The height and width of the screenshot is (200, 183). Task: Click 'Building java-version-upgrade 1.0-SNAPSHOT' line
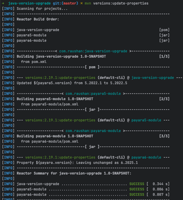[61, 57]
